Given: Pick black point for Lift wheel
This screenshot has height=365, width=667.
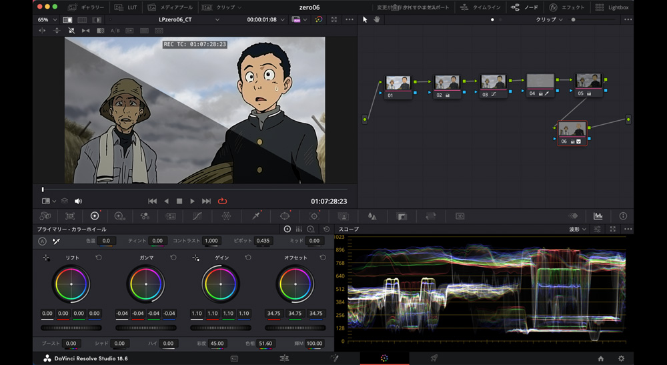Looking at the screenshot, I should click(x=46, y=258).
